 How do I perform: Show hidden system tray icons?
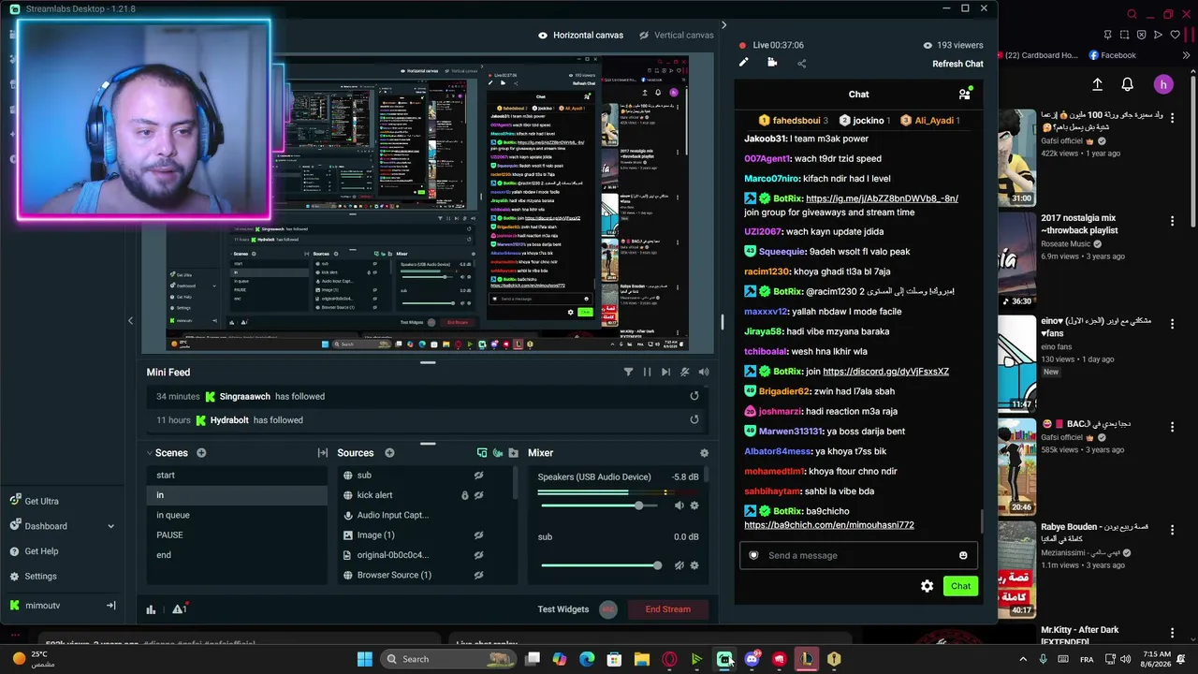tap(1022, 659)
